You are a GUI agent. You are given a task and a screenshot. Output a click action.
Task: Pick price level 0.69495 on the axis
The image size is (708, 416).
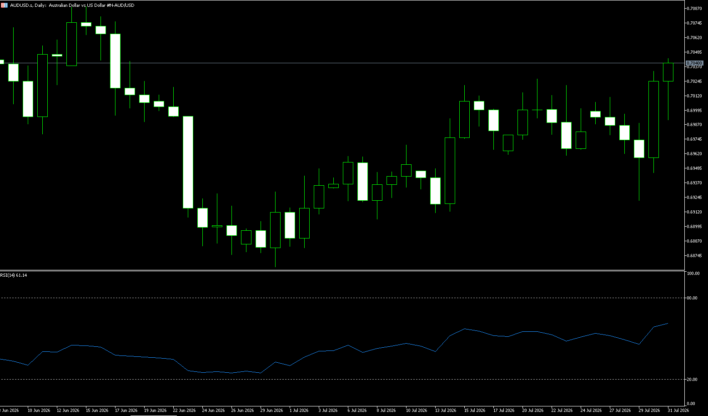pos(695,168)
